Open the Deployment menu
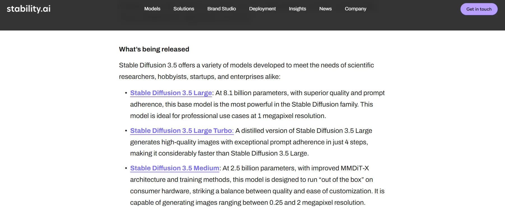 tap(262, 9)
